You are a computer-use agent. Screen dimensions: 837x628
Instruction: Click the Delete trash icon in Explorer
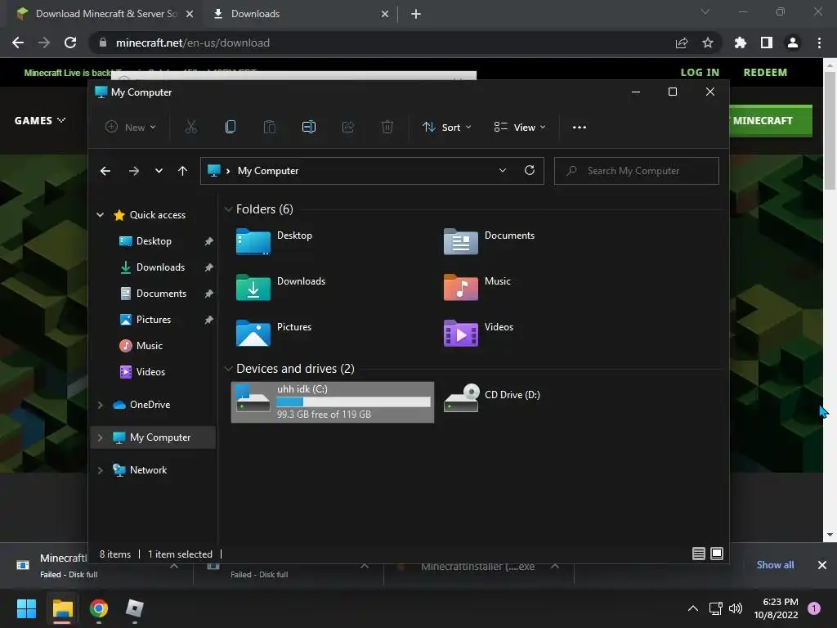point(387,127)
